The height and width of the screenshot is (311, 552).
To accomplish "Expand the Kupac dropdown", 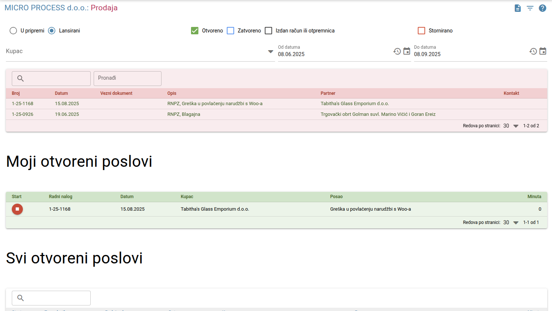I will pos(271,52).
